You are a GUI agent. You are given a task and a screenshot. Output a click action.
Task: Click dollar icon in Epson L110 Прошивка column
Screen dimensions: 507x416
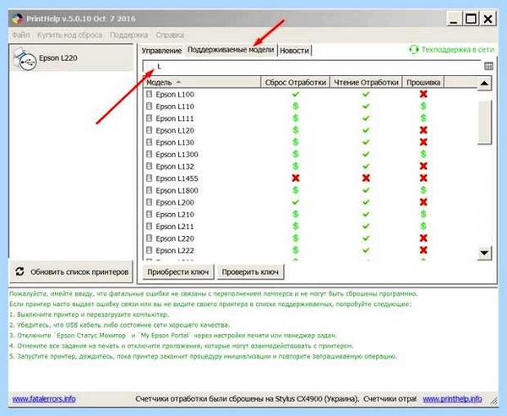(423, 106)
